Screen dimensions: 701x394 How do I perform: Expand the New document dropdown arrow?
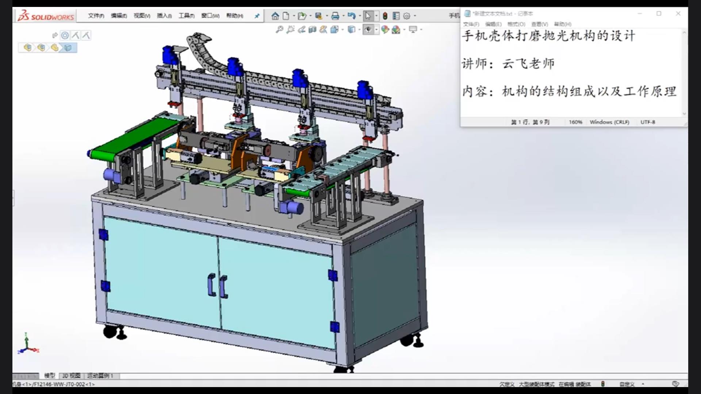pos(294,16)
